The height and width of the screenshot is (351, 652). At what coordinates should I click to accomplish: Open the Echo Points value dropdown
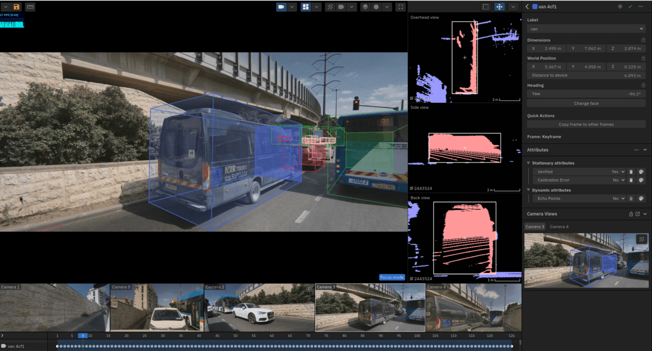click(x=618, y=199)
